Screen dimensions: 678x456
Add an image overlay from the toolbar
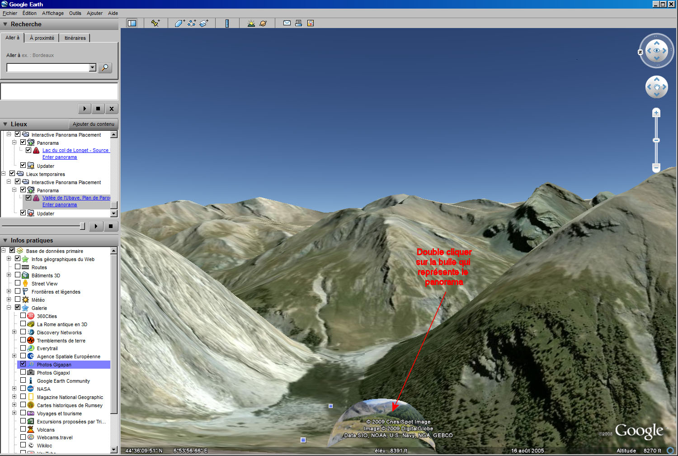click(x=204, y=23)
